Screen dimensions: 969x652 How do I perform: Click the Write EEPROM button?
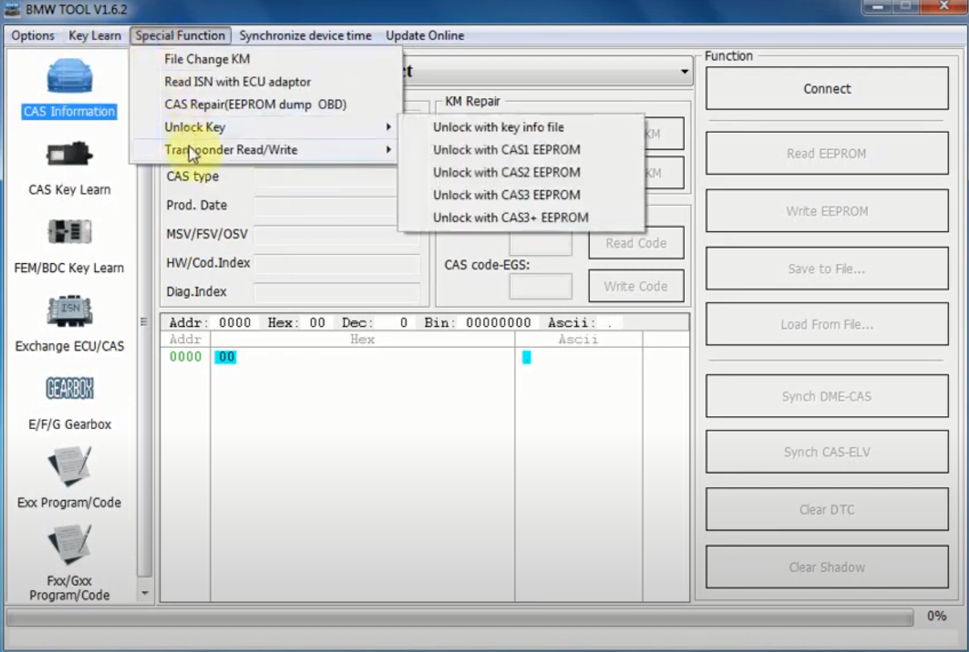(x=827, y=211)
